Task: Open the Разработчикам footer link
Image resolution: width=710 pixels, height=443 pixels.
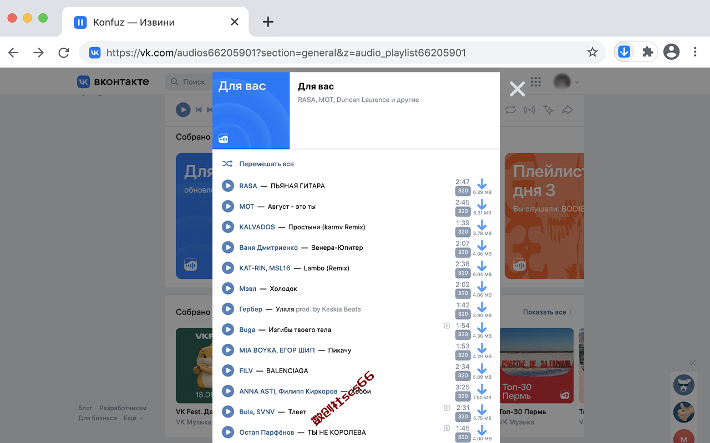Action: [123, 408]
